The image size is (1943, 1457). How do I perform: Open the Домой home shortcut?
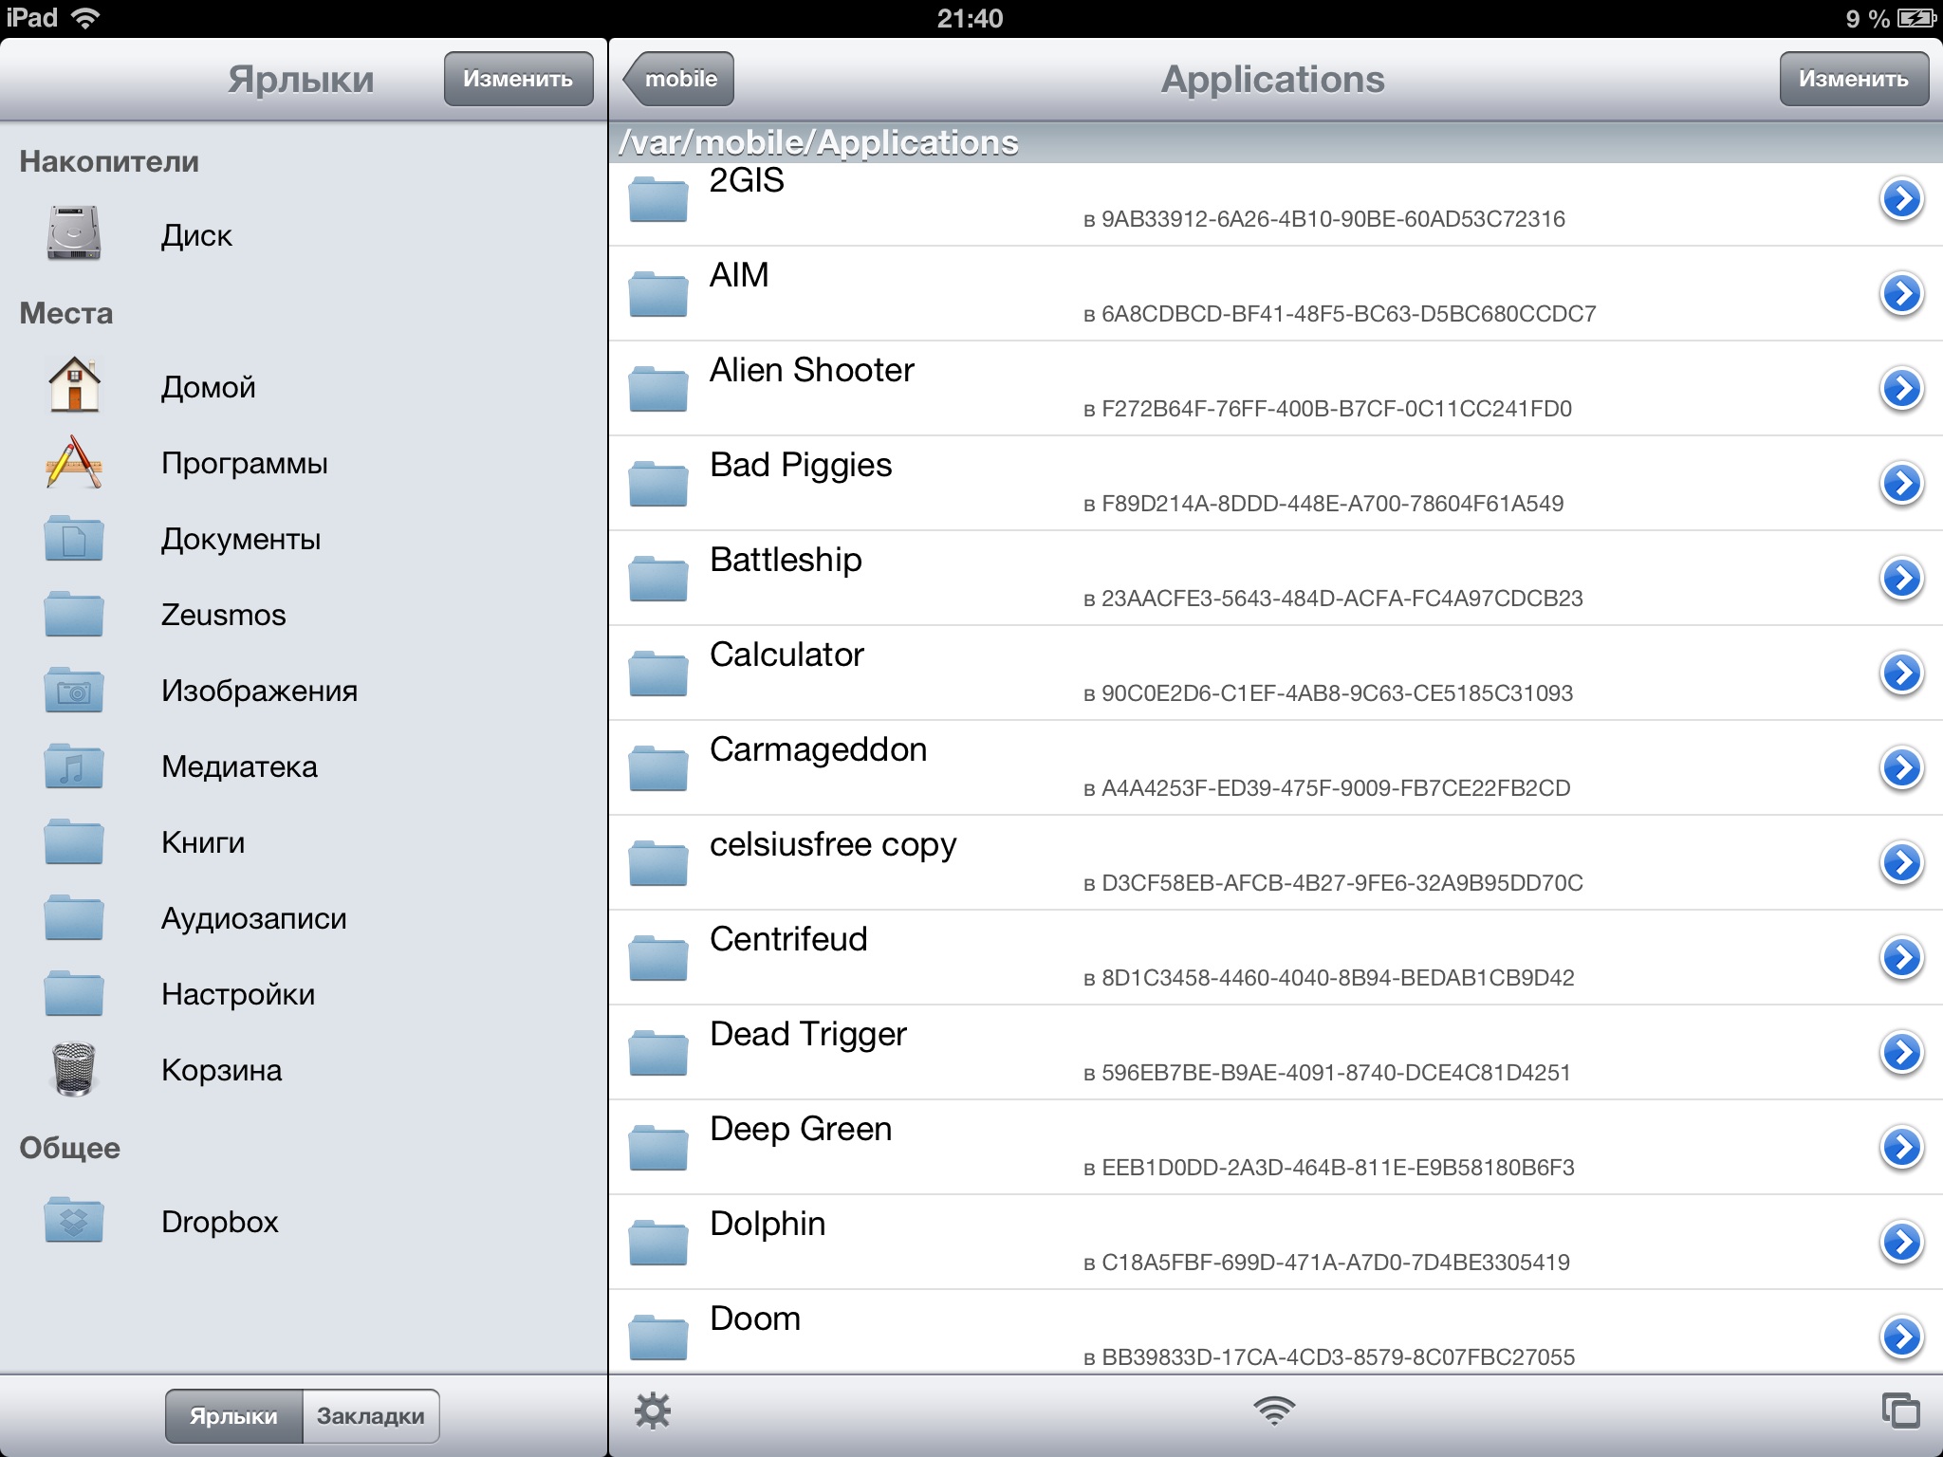coord(303,386)
